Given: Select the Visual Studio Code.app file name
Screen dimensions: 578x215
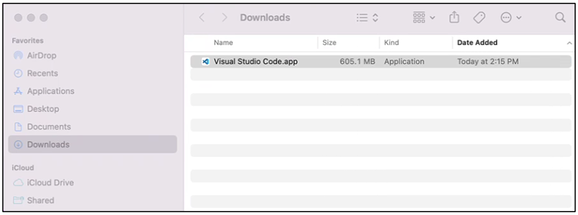Looking at the screenshot, I should coord(256,61).
